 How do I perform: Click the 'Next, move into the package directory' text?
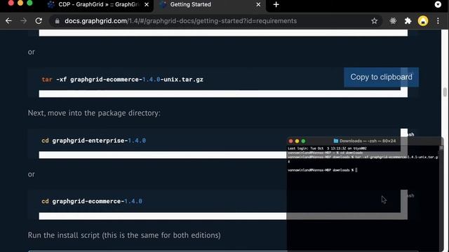94,113
